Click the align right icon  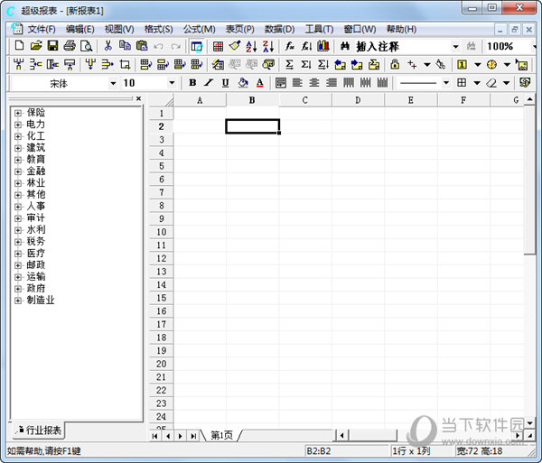pos(332,82)
